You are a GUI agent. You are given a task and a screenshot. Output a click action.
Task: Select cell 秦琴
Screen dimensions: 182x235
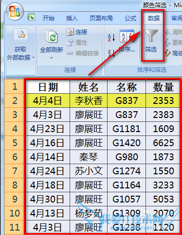point(89,157)
